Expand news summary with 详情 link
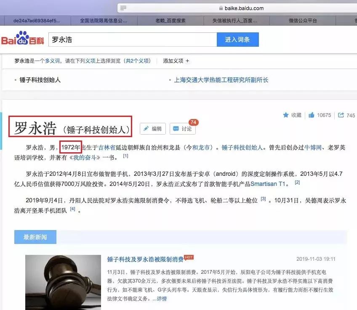The image size is (357, 310). pyautogui.click(x=162, y=299)
